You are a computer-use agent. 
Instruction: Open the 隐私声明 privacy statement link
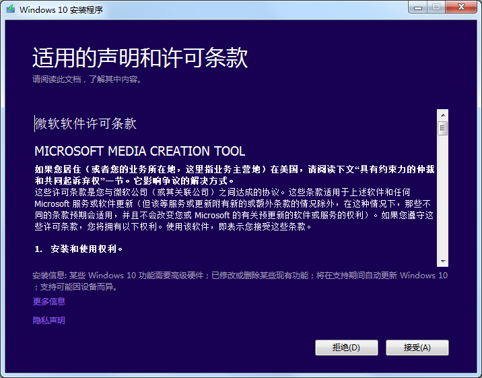click(x=49, y=321)
